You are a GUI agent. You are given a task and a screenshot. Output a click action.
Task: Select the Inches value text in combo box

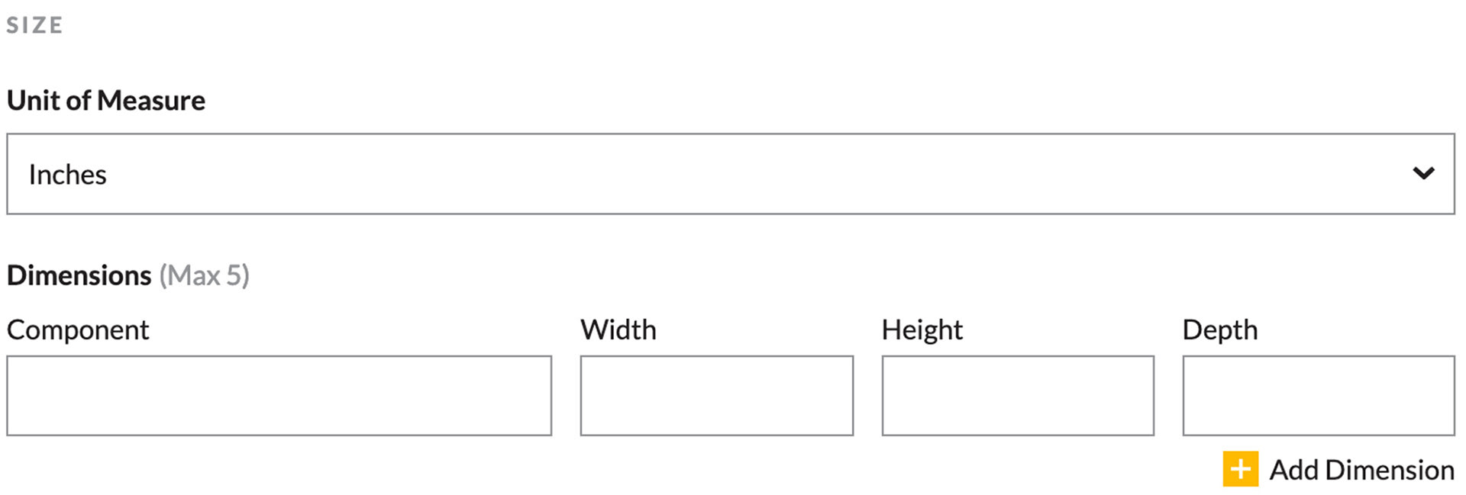(x=67, y=175)
